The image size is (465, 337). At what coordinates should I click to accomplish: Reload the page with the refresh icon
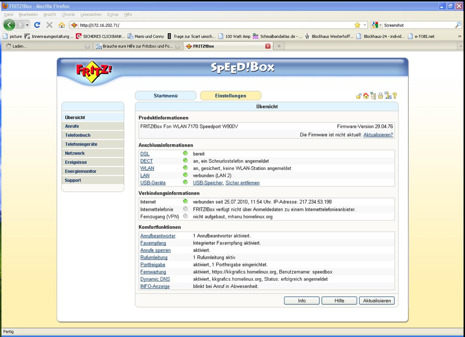coord(37,25)
